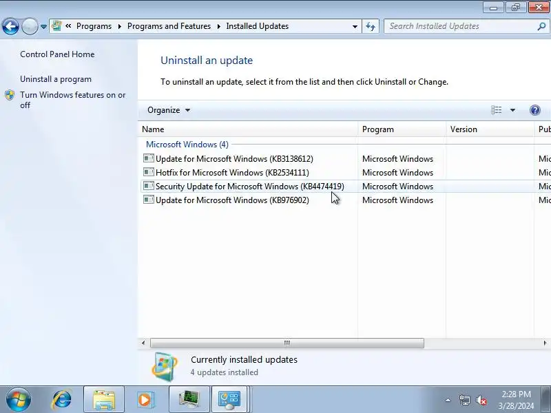Click the scroll right arrow
Screen dimensions: 551x413
[x=545, y=343]
